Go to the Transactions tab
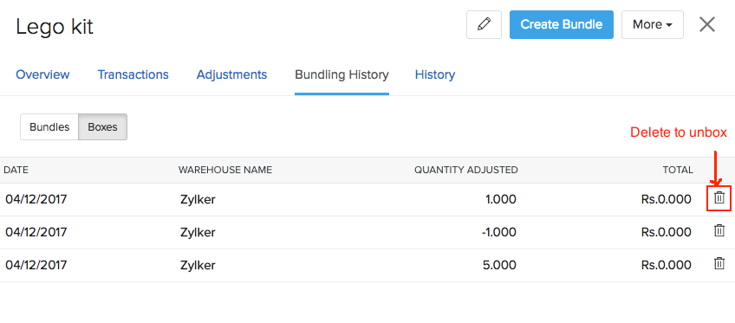The height and width of the screenshot is (323, 735). (x=133, y=74)
